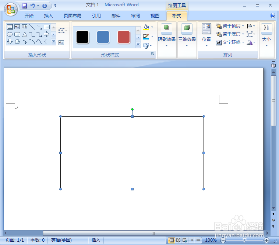The image size is (279, 245).
Task: Pick the right block arrow shape
Action: click(x=46, y=34)
